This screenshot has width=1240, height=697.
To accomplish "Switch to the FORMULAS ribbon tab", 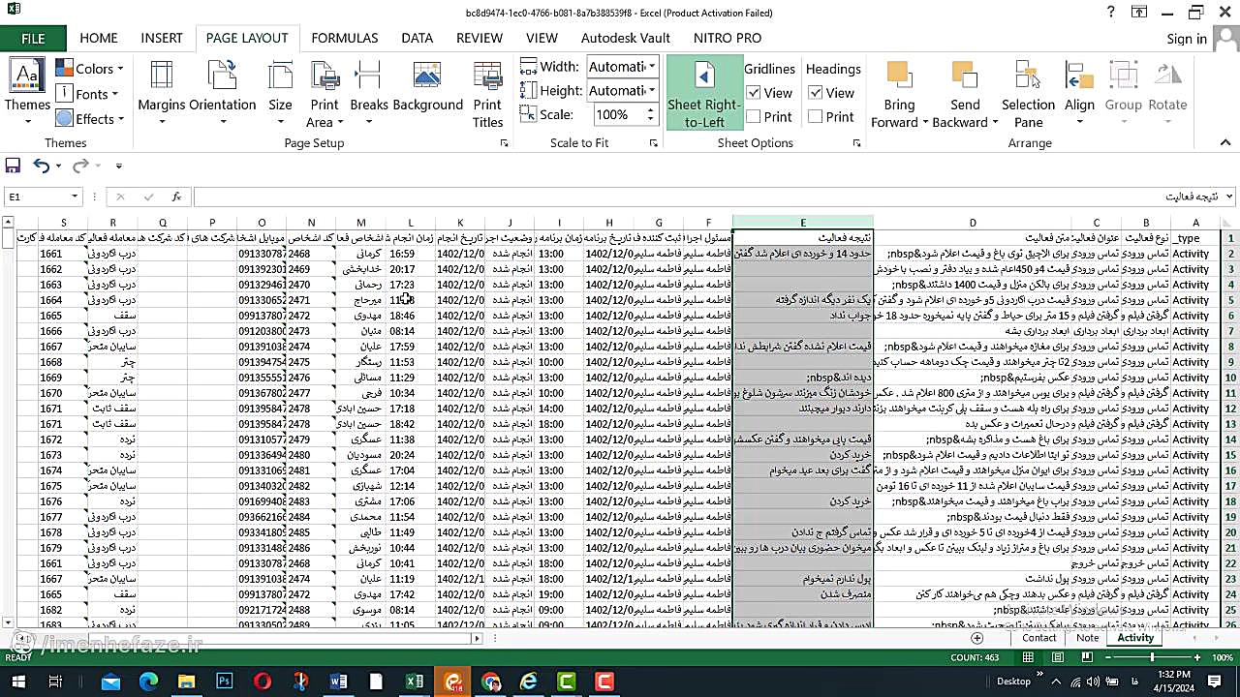I will pos(344,38).
